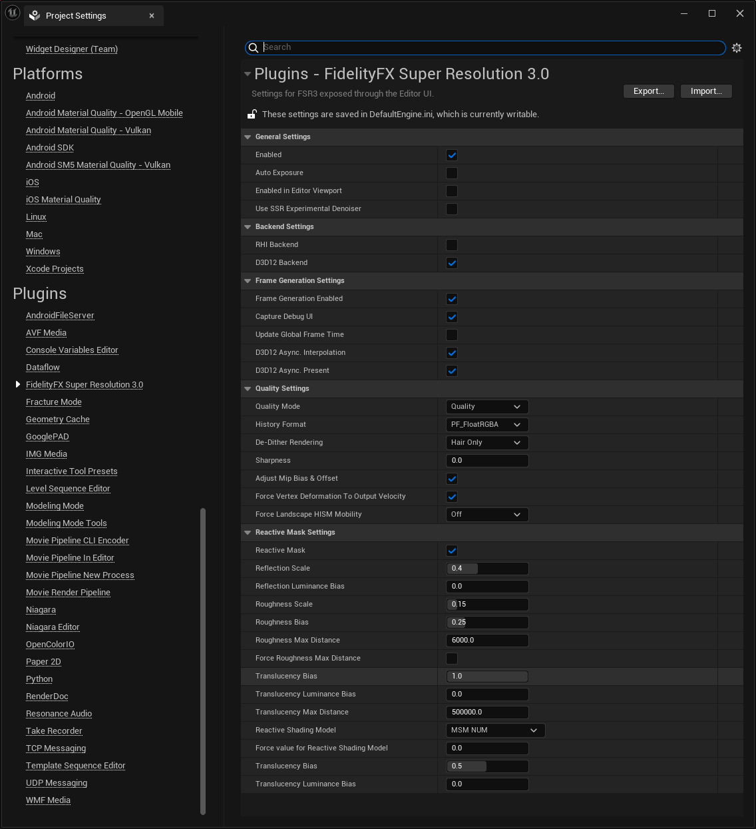Click the magnifier icon in search bar

254,48
